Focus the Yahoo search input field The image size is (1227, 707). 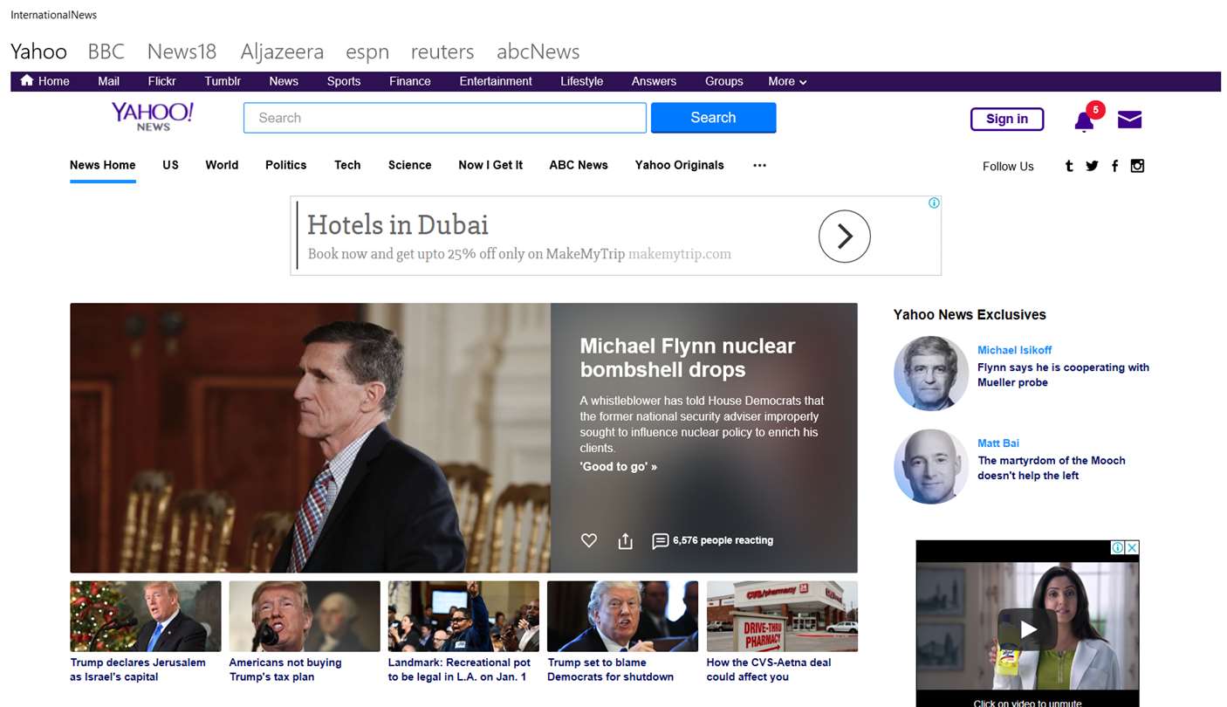(445, 118)
